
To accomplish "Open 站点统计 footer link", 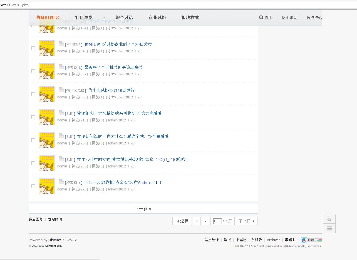I will pyautogui.click(x=212, y=240).
